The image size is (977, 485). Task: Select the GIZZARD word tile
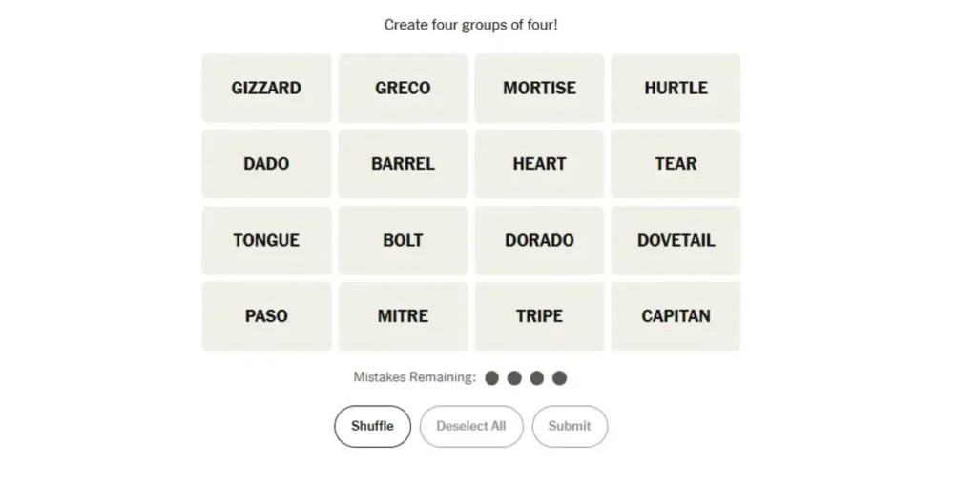[266, 88]
